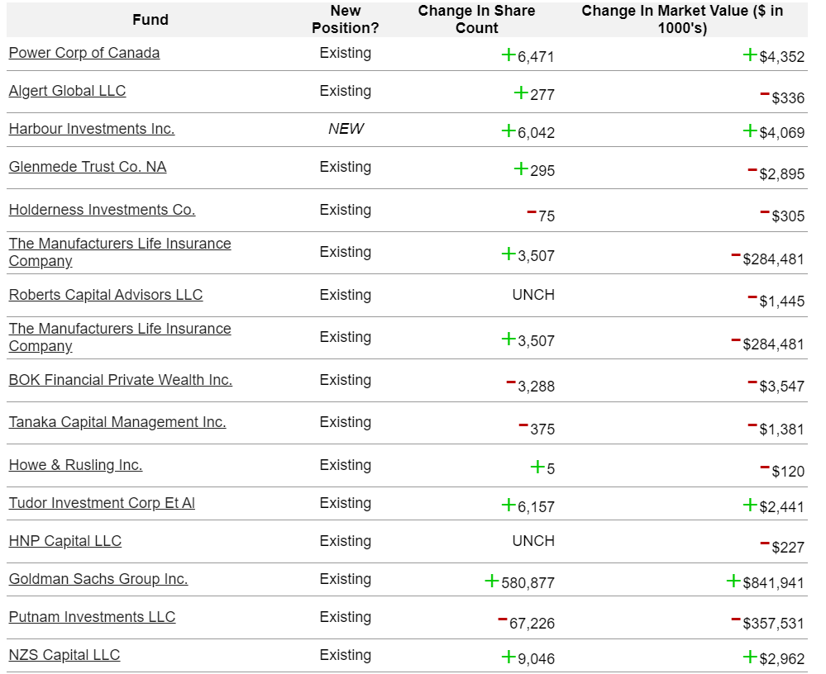This screenshot has width=826, height=674.
Task: Open Harbour Investments Inc. fund page
Action: (x=92, y=129)
